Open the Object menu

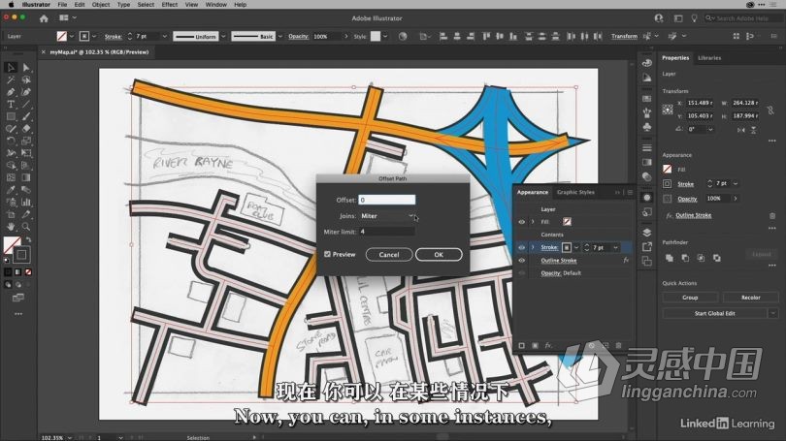coord(101,5)
